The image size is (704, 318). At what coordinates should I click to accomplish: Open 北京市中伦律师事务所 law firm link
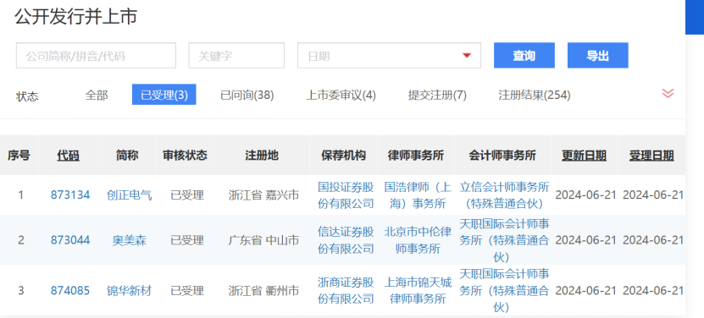pos(418,240)
